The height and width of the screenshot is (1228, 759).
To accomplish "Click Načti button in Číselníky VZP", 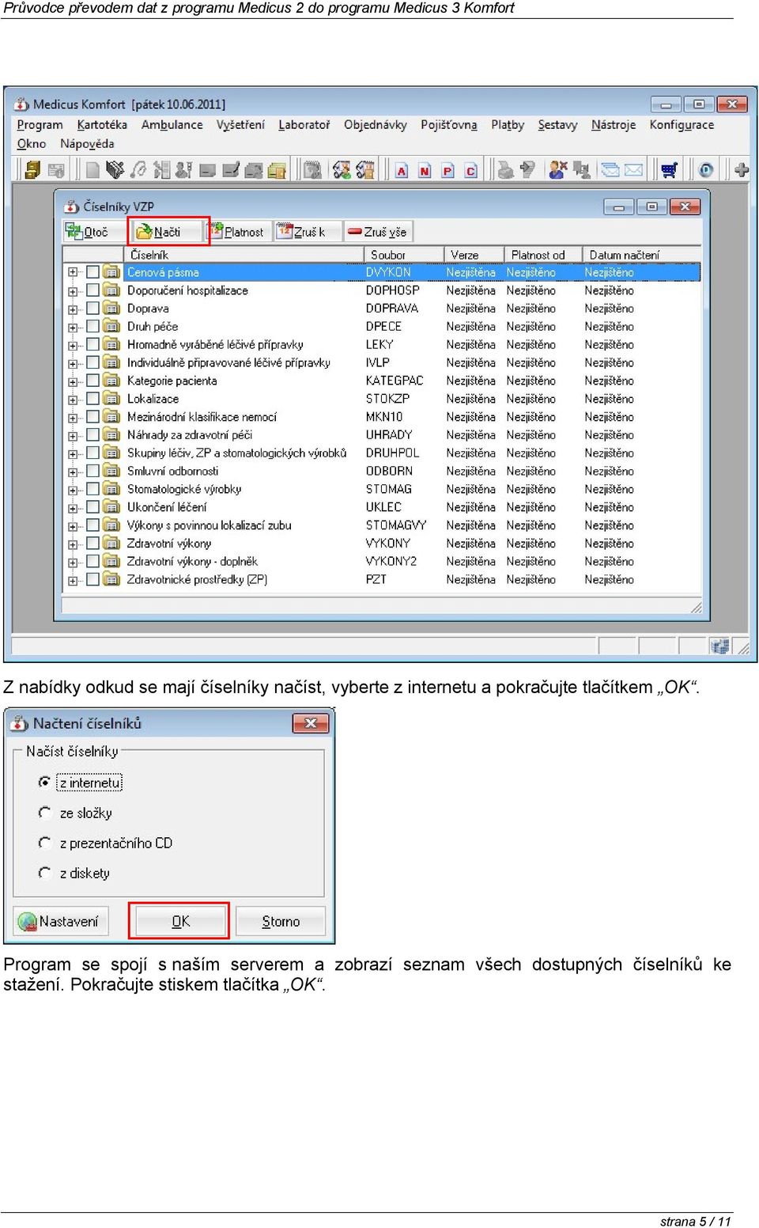I will point(168,232).
